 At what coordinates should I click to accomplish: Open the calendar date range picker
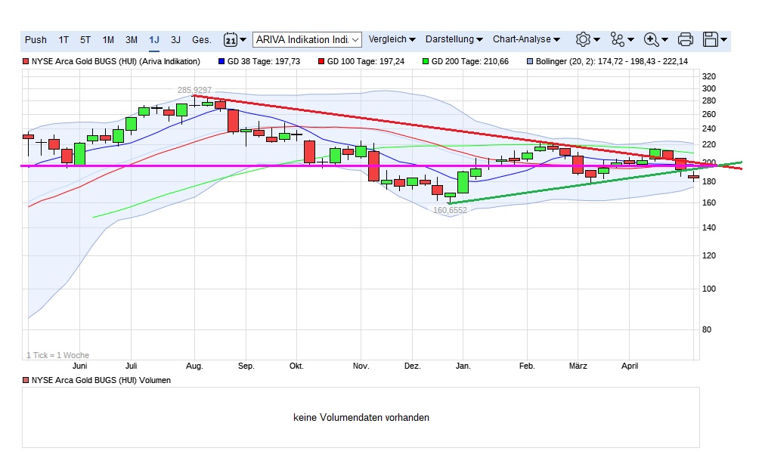[234, 39]
